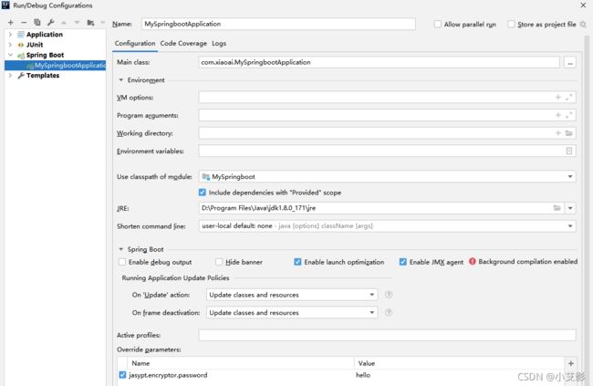Select the Templates tree item
The height and width of the screenshot is (386, 593).
click(x=43, y=76)
